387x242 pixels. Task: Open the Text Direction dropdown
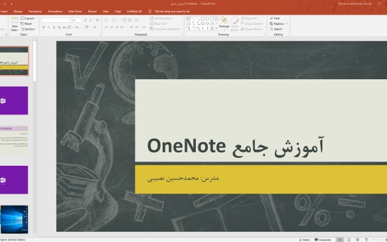[x=161, y=18]
